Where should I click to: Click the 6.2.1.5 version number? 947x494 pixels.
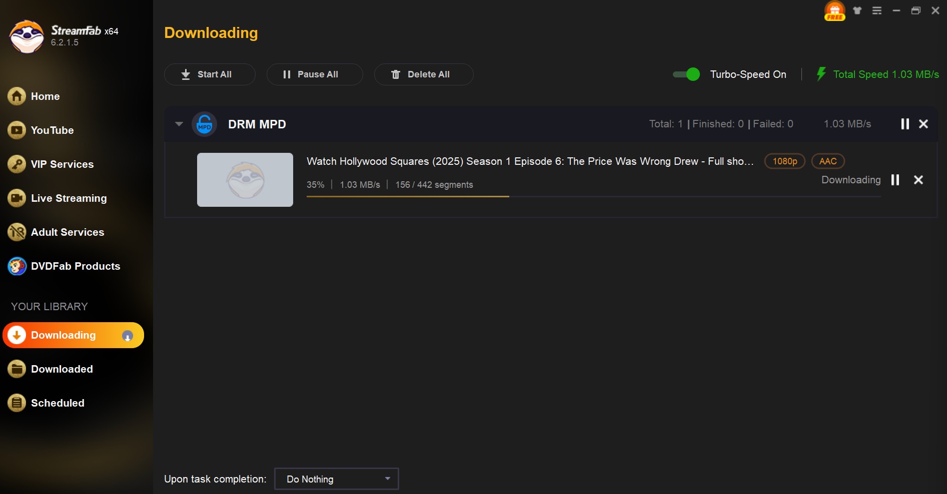(x=65, y=42)
